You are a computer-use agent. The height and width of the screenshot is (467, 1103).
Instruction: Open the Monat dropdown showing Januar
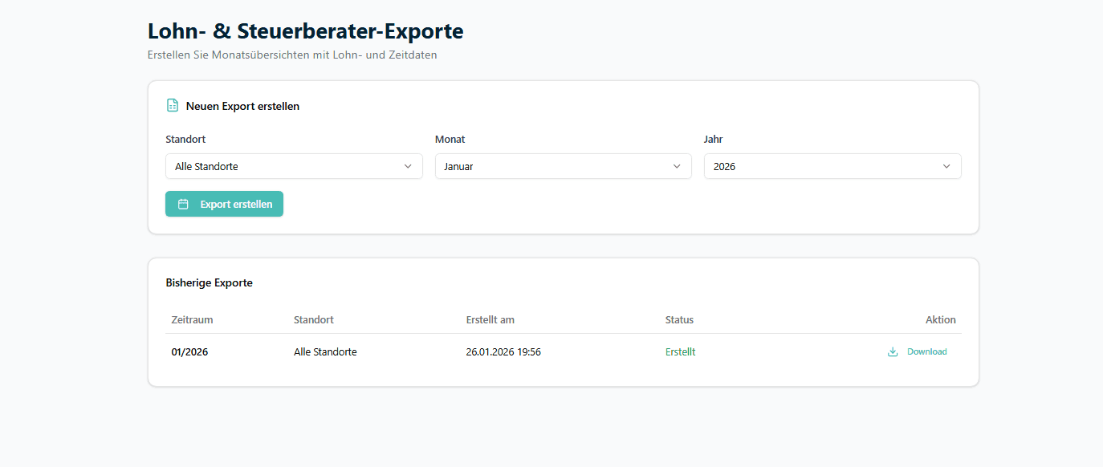[563, 166]
